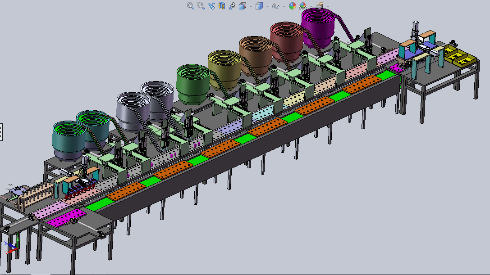Select the purple vibratory bowl feeder
490x275 pixels.
click(x=318, y=27)
